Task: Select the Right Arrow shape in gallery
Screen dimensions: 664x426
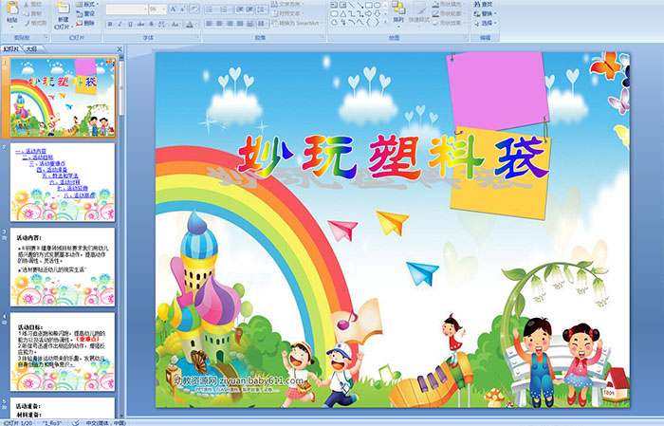Action: click(368, 13)
